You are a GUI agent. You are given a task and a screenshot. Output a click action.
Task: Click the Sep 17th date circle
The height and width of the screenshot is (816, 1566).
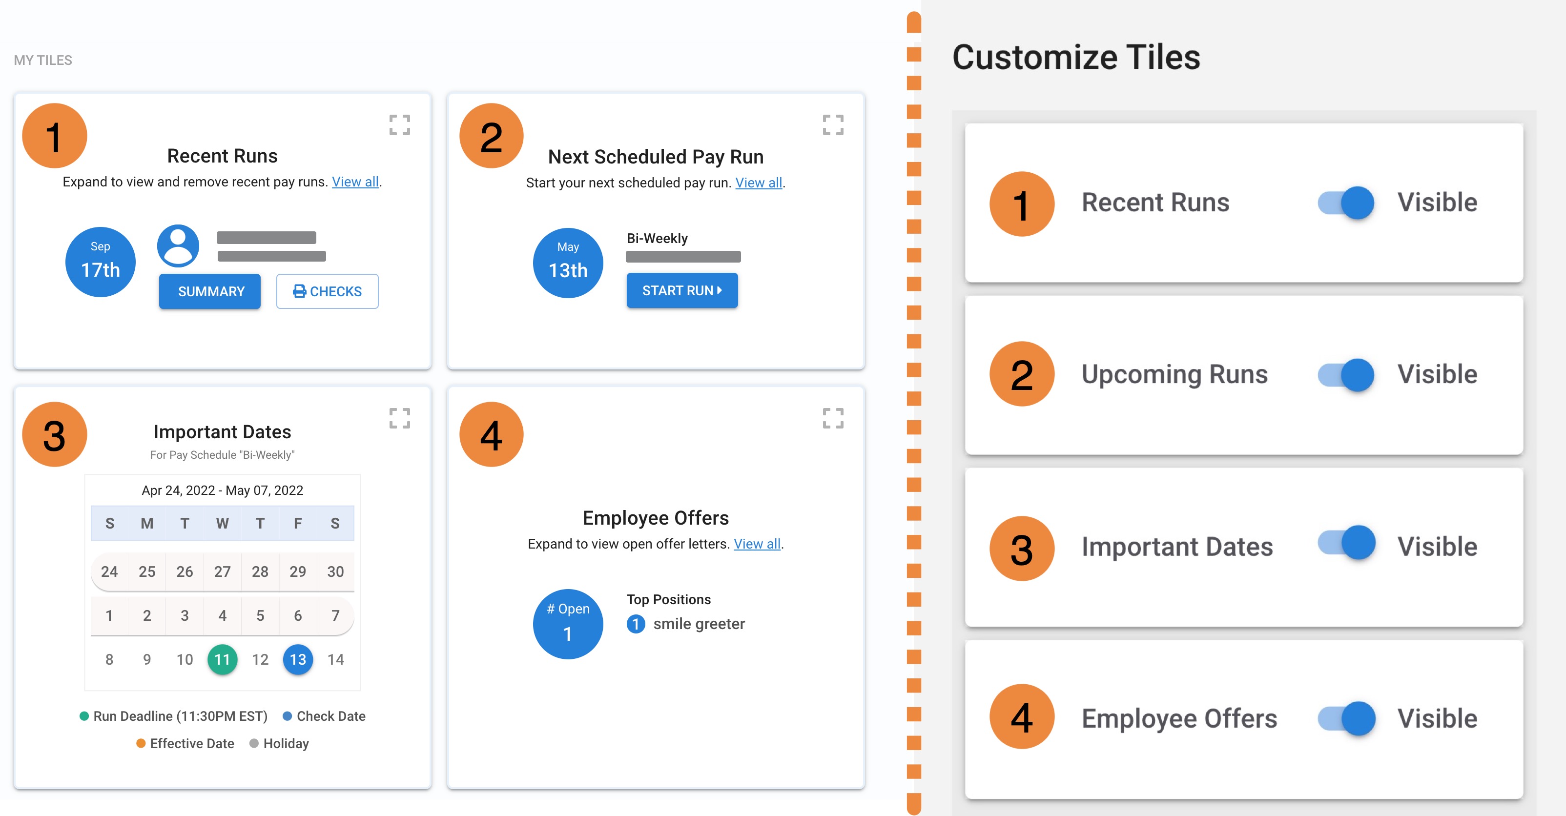[100, 262]
